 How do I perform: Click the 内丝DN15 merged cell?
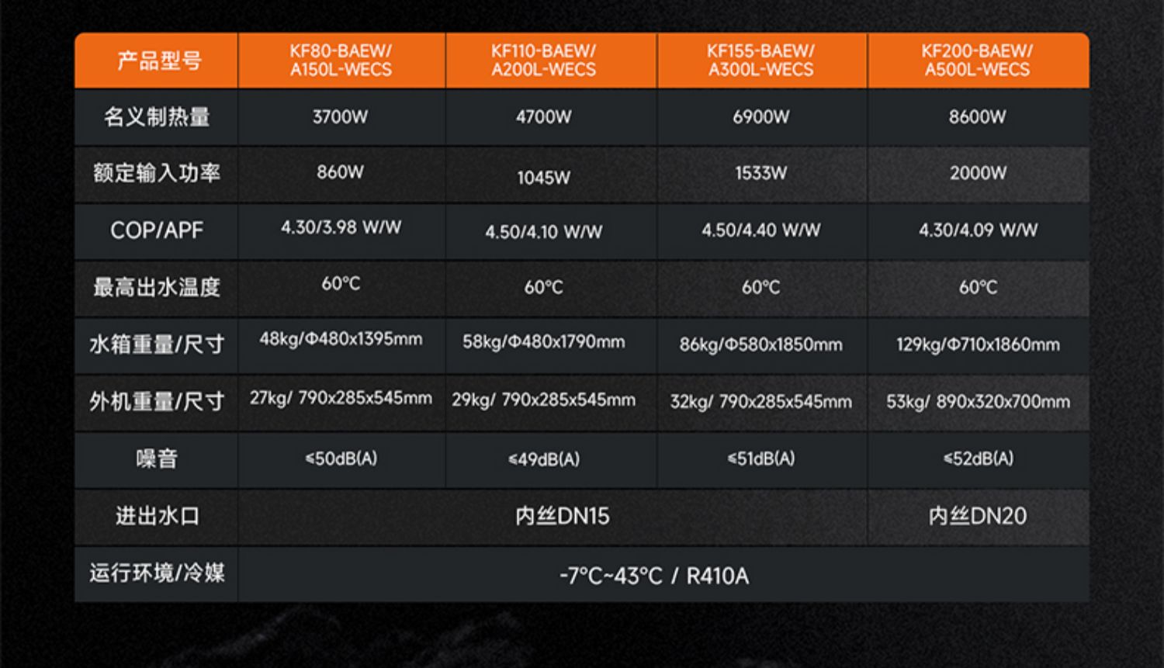point(563,516)
